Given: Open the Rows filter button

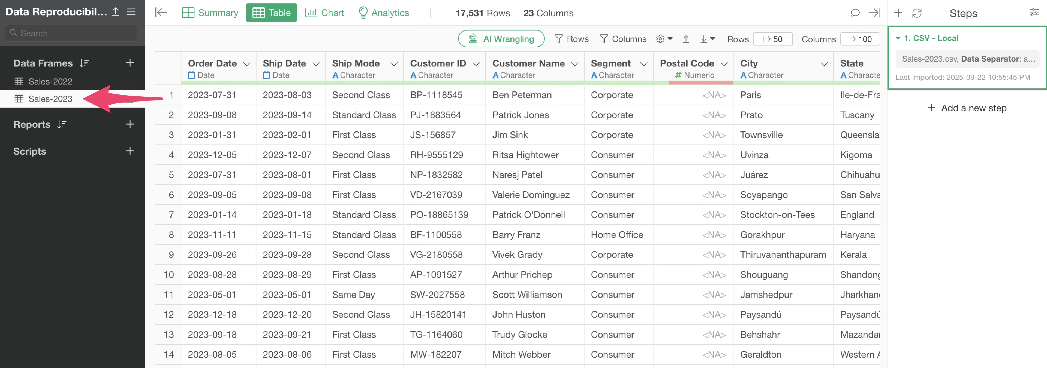Looking at the screenshot, I should pos(571,39).
